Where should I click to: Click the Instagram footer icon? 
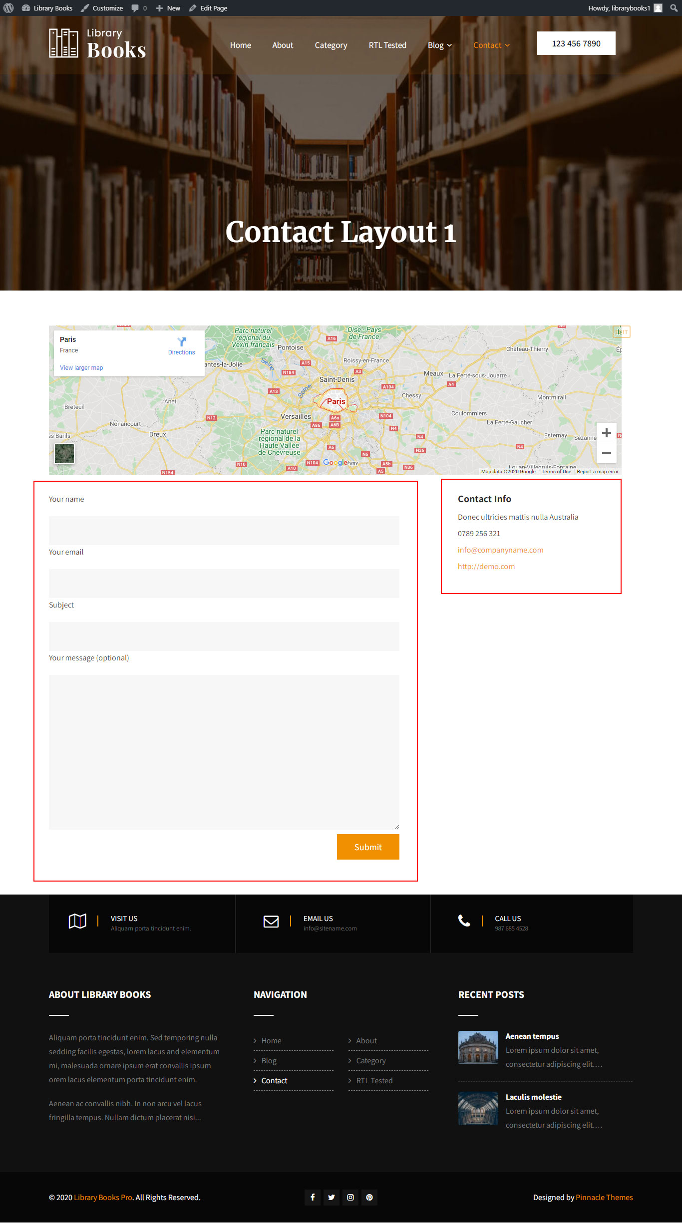pos(350,1197)
